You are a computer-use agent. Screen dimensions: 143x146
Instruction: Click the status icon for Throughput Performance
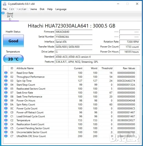pyautogui.click(x=6, y=77)
